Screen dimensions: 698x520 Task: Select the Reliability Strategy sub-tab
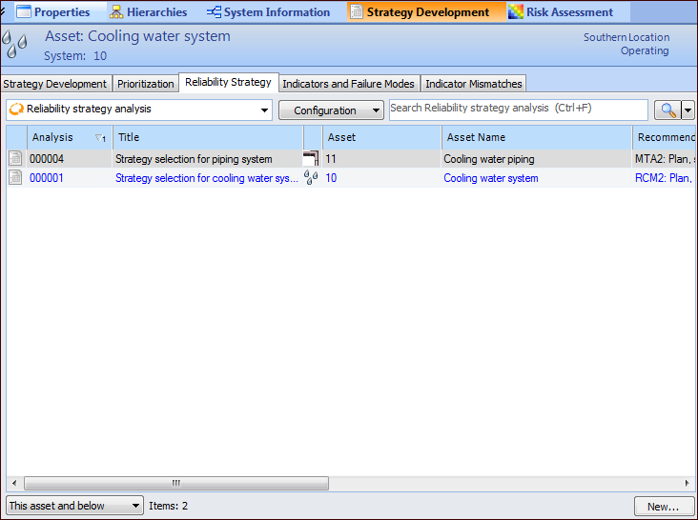228,82
